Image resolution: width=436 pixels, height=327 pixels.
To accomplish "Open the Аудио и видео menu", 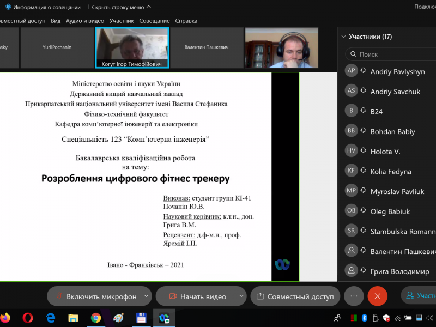I will [84, 21].
